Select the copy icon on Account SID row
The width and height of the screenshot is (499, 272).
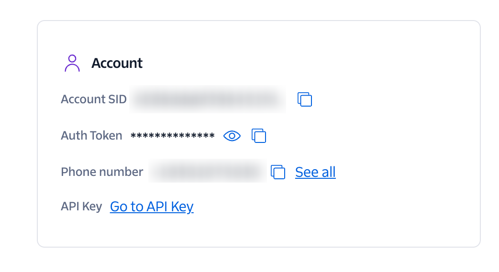(x=305, y=99)
